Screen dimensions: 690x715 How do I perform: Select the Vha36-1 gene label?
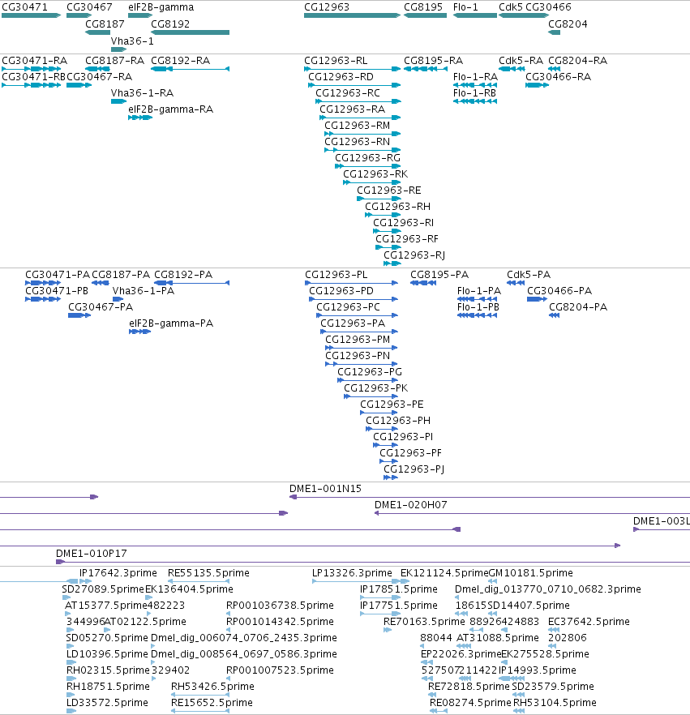[132, 41]
